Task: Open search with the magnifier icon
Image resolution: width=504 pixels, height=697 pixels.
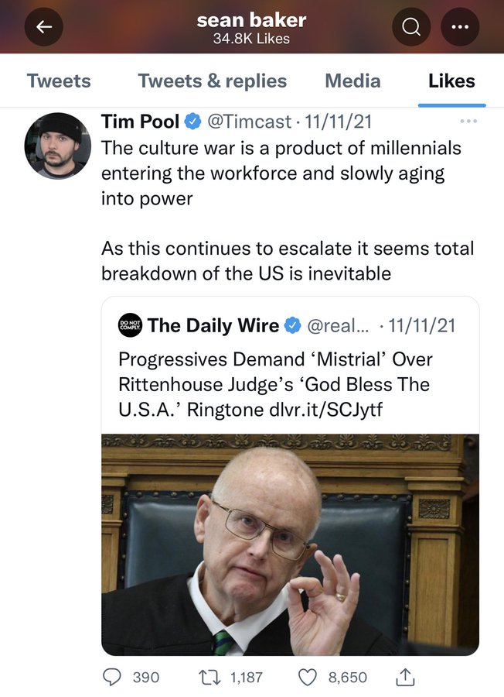Action: click(x=411, y=27)
